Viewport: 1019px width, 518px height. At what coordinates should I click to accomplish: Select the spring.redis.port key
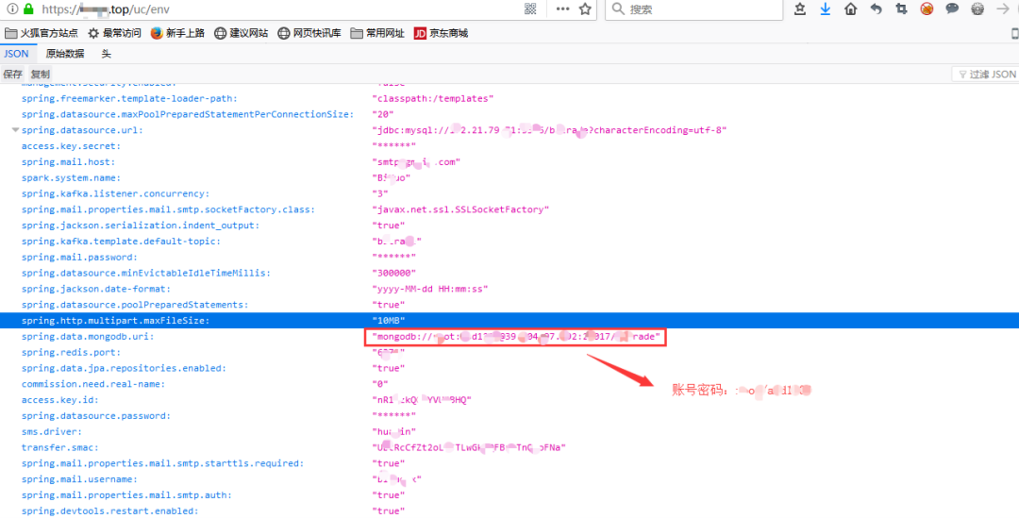[71, 352]
